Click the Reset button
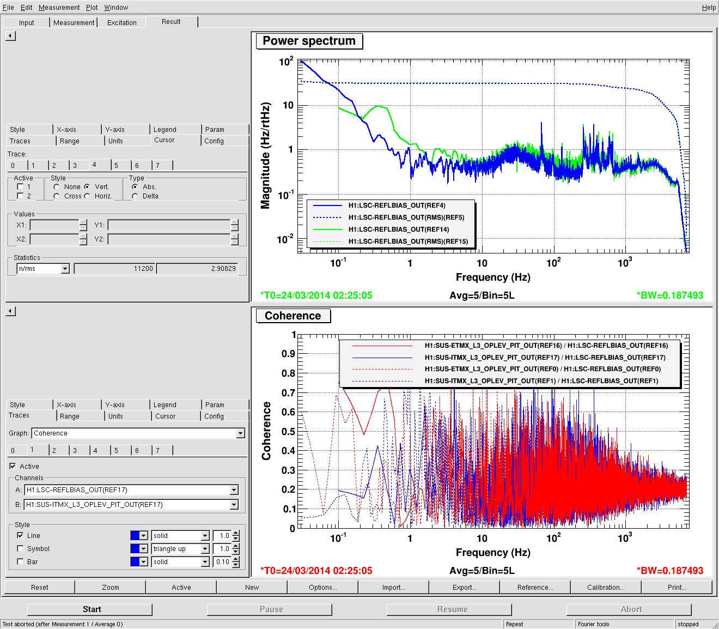The height and width of the screenshot is (629, 719). [40, 588]
